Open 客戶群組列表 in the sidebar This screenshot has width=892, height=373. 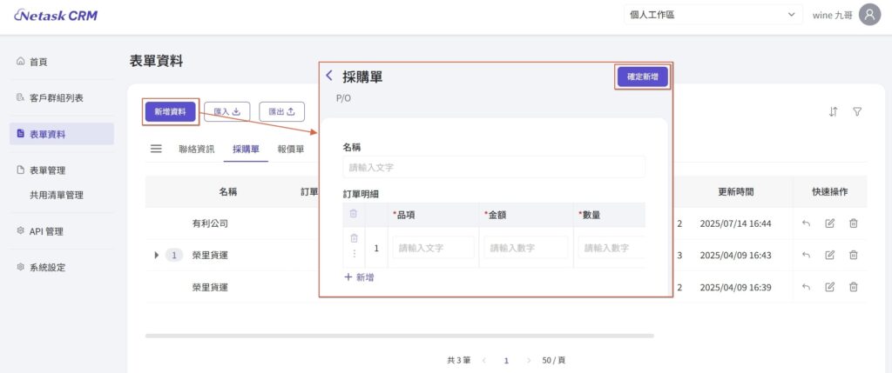click(56, 97)
